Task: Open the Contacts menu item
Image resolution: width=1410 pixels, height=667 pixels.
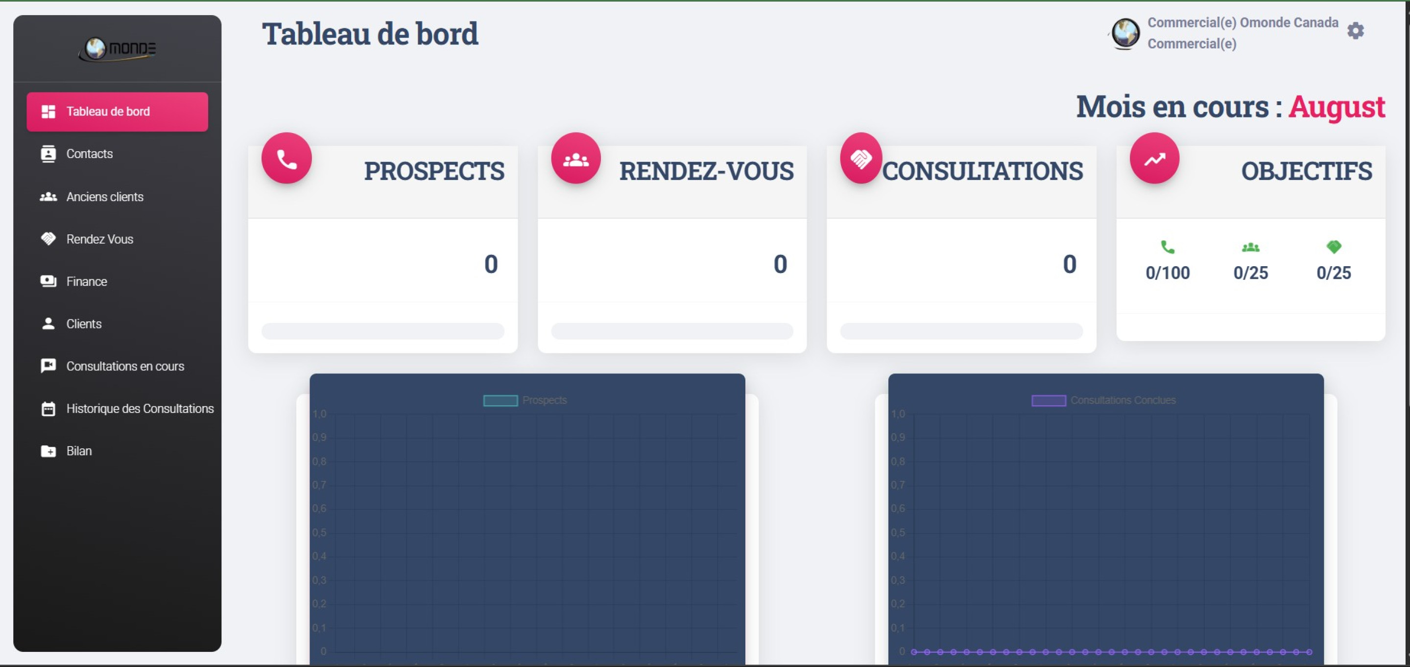Action: coord(89,154)
